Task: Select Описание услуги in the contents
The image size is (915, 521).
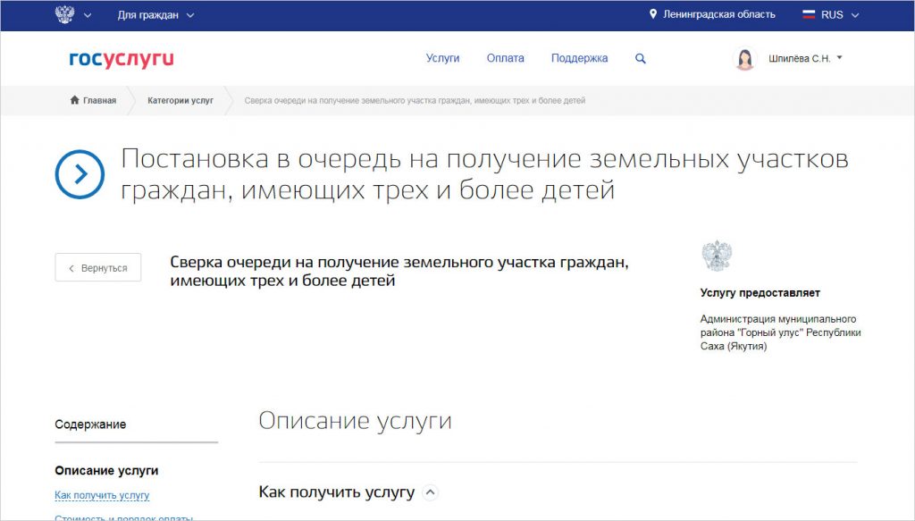Action: tap(107, 470)
